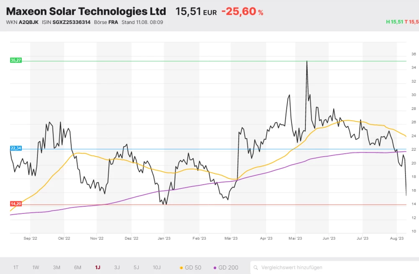This screenshot has width=419, height=274.
Task: Select the 1T time range
Action: (x=16, y=267)
